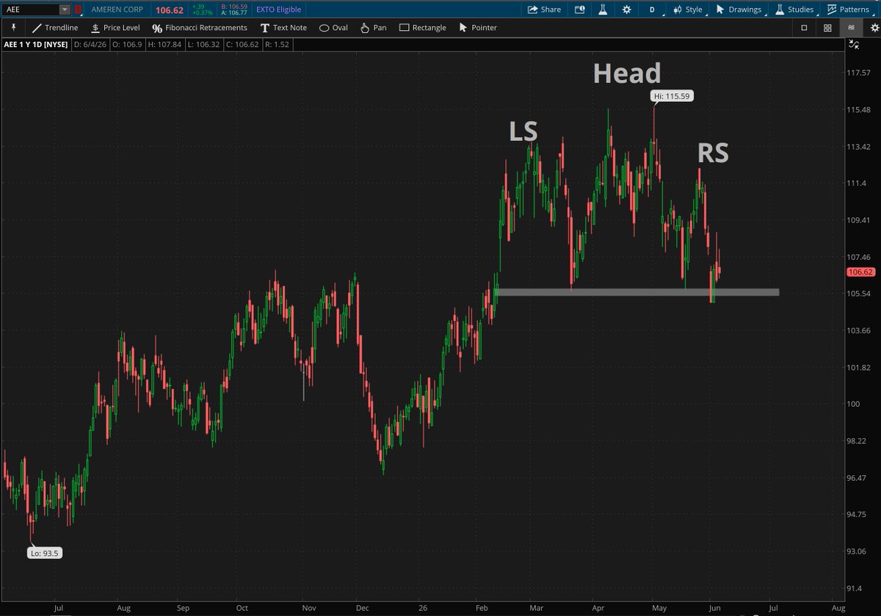Select the Rectangle drawing tool
The width and height of the screenshot is (881, 616).
(x=422, y=27)
